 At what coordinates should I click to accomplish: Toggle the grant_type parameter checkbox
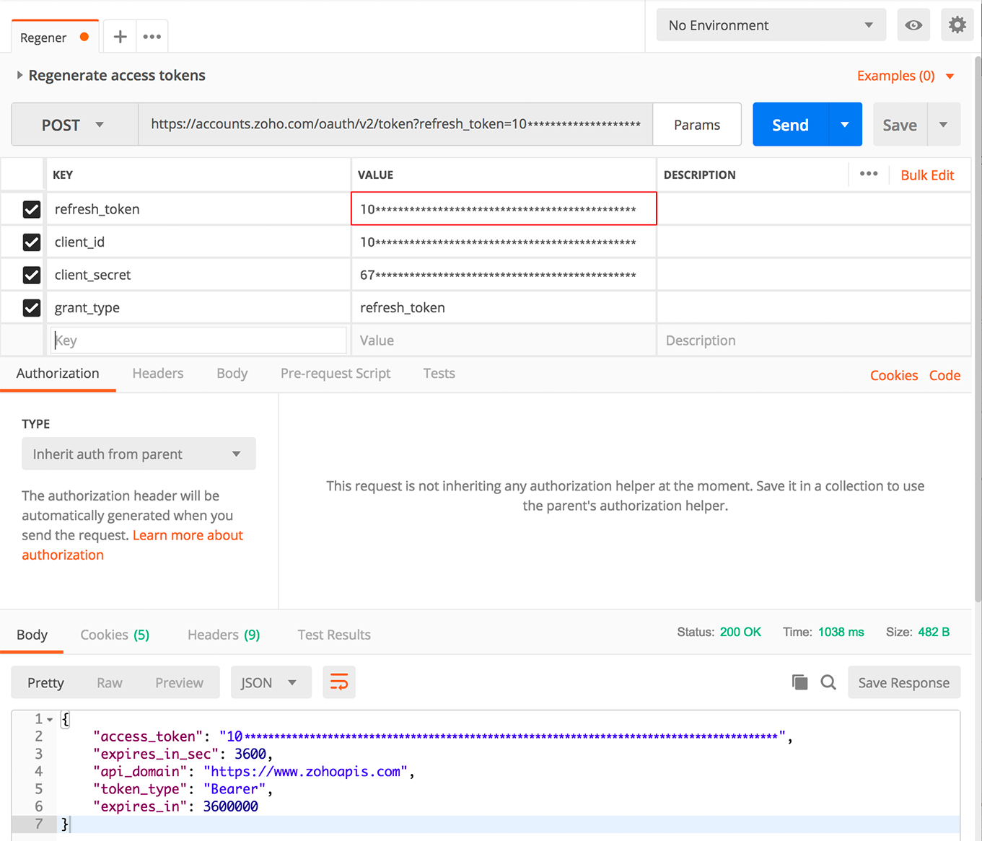point(32,308)
